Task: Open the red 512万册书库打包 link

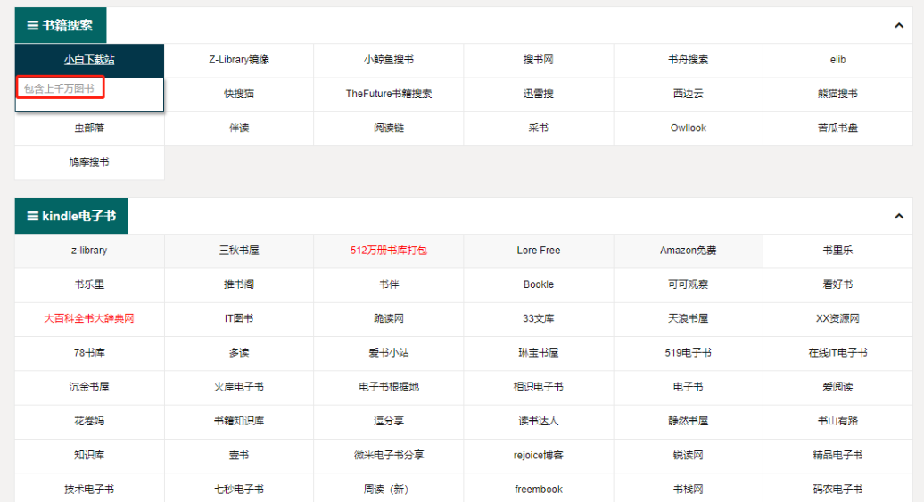Action: pos(389,251)
